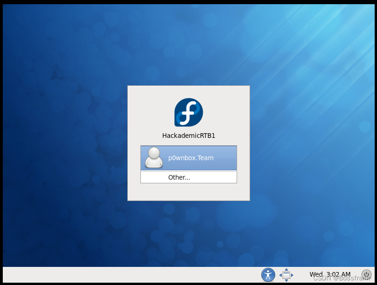Click the screen layout icon with arrows
This screenshot has width=377, height=285.
[x=286, y=275]
